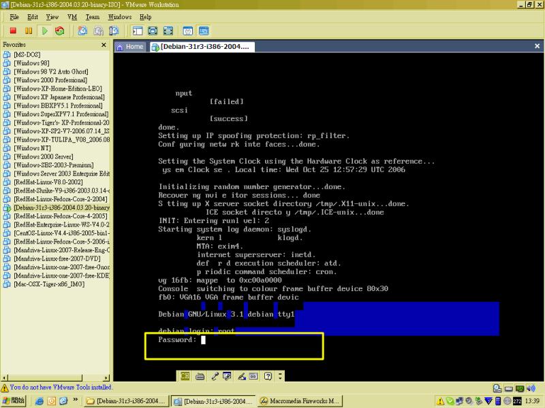Click the system tray clock 13:39

(x=532, y=401)
